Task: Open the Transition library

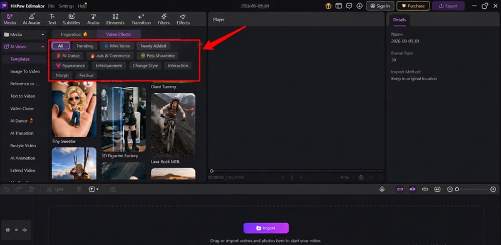Action: [x=141, y=19]
